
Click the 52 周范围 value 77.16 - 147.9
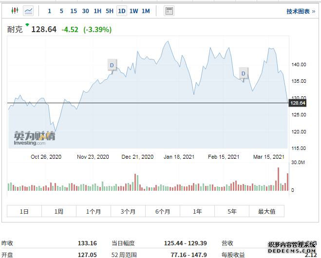pos(189,255)
